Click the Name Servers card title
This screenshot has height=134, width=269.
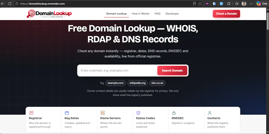[x=110, y=118]
